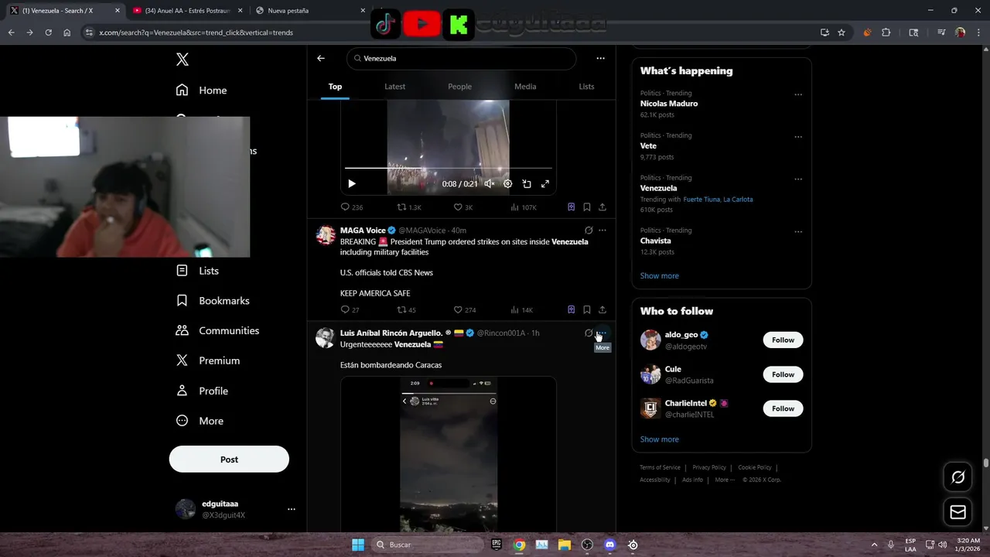Screen dimensions: 990x557
Task: Open Epic Games Launcher from the taskbar
Action: click(x=497, y=545)
